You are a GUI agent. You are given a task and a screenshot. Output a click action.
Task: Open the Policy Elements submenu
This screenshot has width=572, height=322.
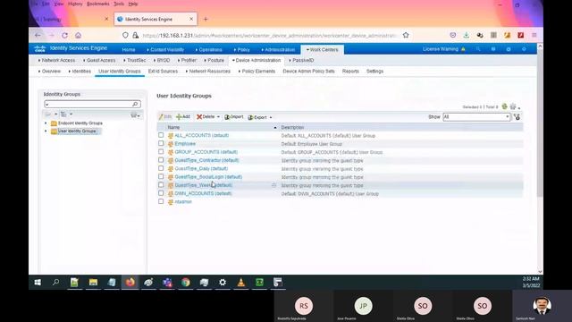pos(257,72)
